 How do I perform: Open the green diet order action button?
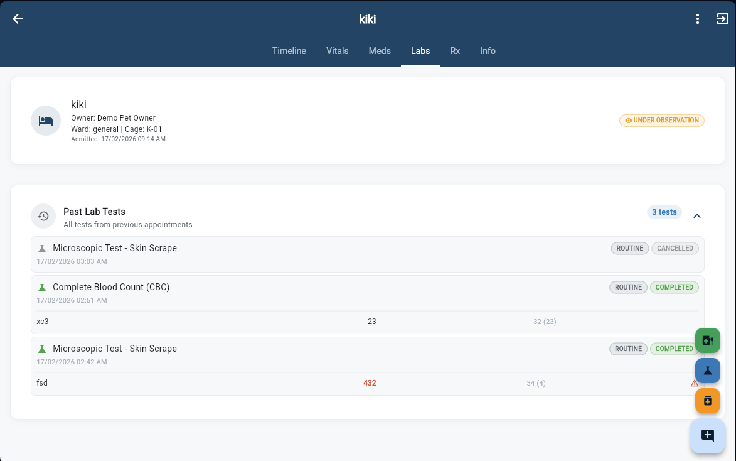707,340
